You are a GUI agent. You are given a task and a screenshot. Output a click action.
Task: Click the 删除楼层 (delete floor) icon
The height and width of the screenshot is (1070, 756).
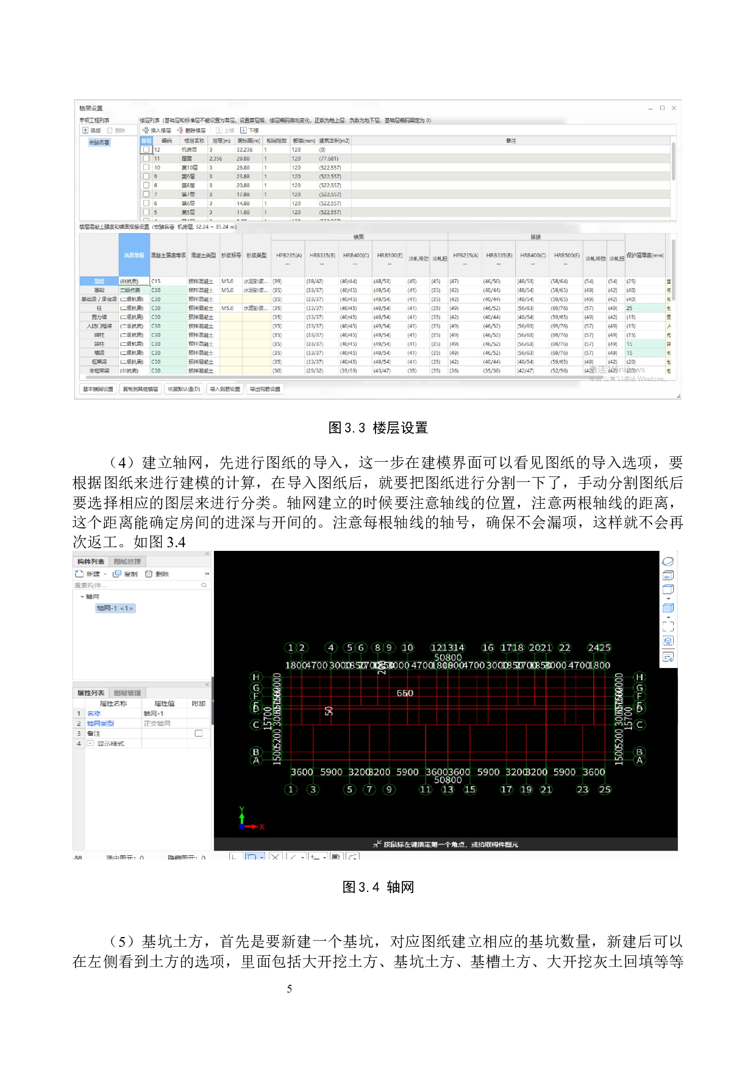point(180,131)
